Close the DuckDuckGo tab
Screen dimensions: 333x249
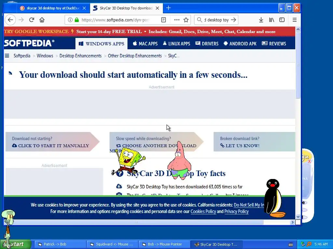pyautogui.click(x=84, y=8)
